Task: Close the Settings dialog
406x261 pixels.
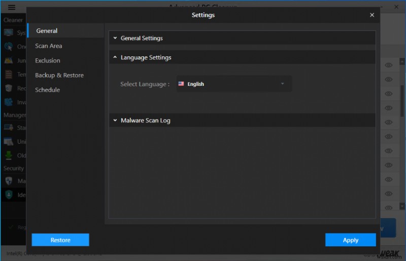Action: [x=372, y=15]
